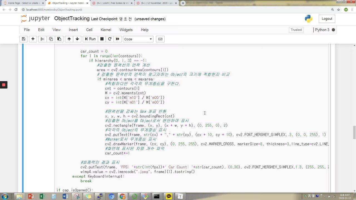The image size is (356, 200).
Task: Click the Python 3 kernel name
Action: pyautogui.click(x=322, y=30)
